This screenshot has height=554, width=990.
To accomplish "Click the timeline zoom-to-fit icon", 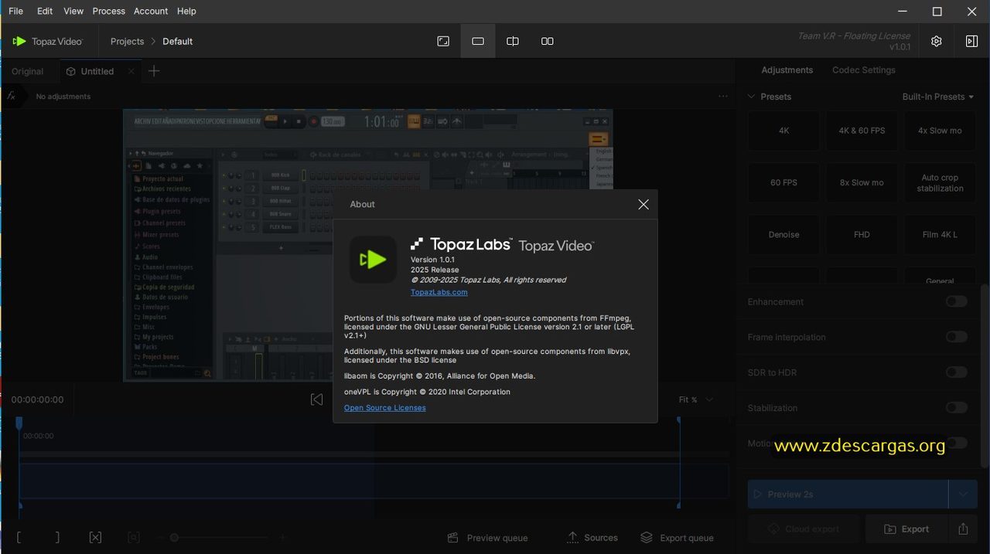I will tap(133, 537).
